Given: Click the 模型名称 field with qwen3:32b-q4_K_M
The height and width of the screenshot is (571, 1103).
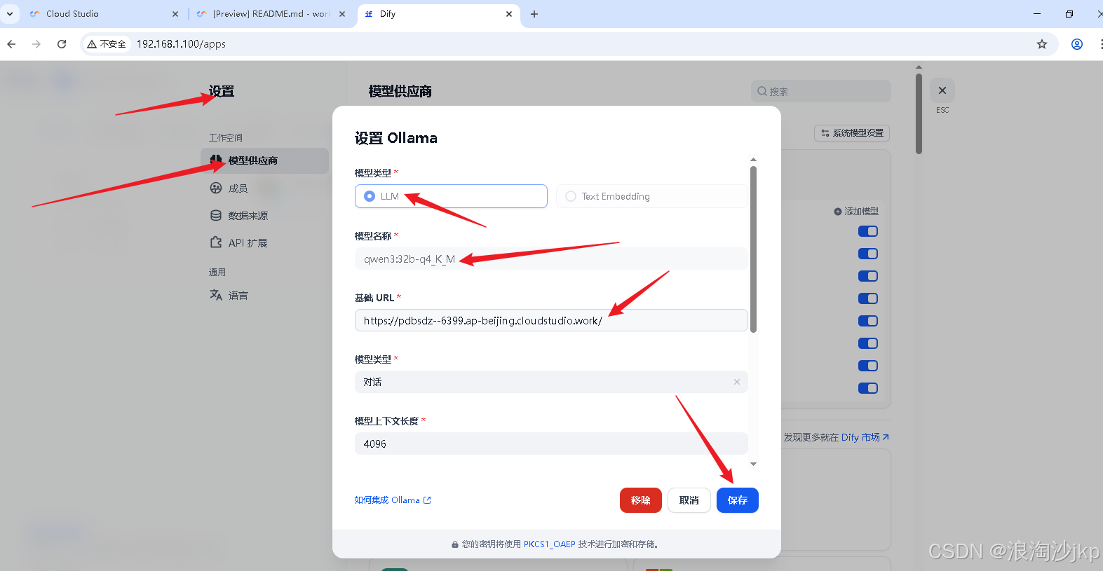Looking at the screenshot, I should coord(551,259).
